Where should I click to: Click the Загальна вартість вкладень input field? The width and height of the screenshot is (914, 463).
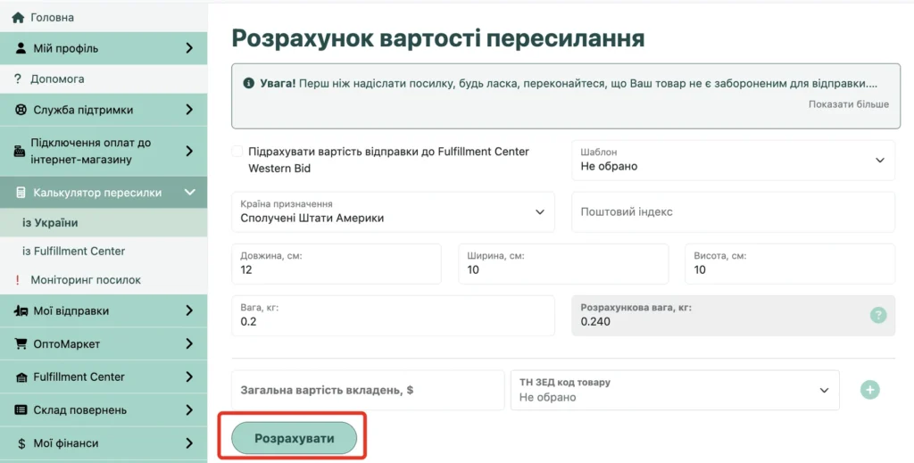[368, 390]
